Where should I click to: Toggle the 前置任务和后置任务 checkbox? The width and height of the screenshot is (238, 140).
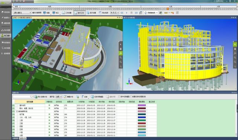(x=131, y=97)
